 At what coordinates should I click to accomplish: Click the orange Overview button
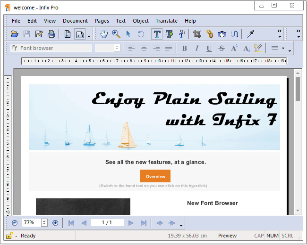155,176
